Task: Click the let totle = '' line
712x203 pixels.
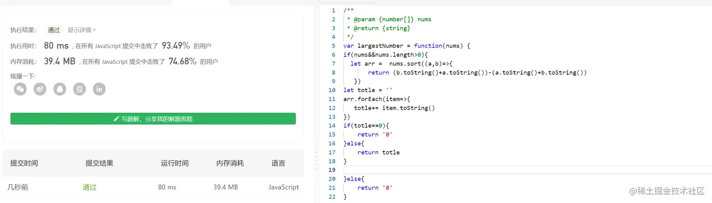Action: point(368,90)
